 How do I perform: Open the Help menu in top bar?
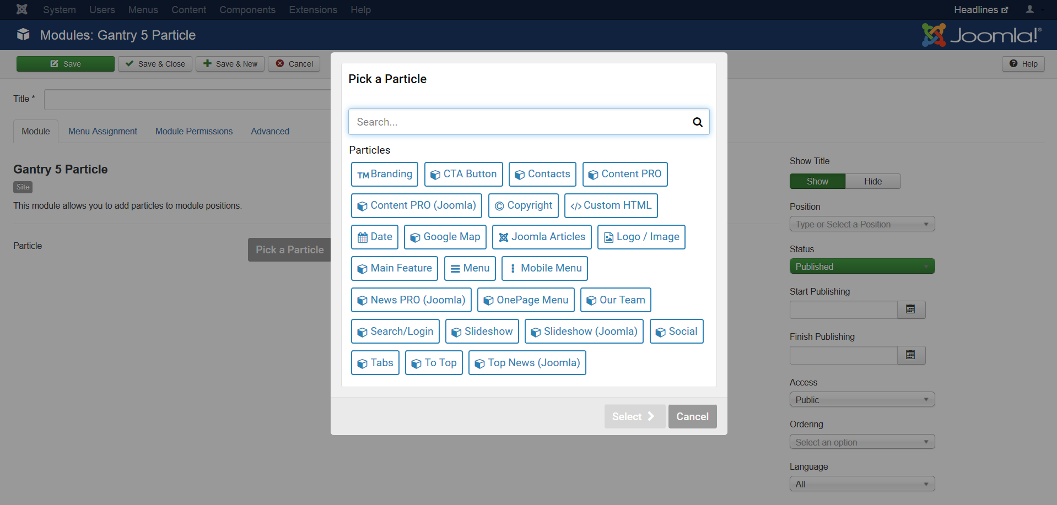[361, 10]
